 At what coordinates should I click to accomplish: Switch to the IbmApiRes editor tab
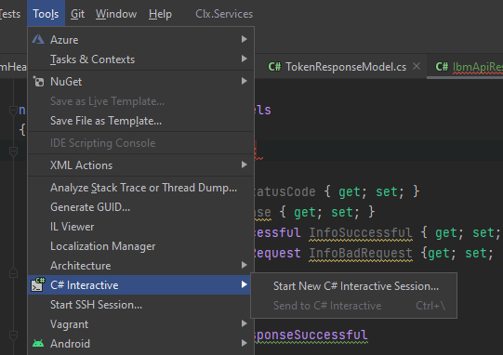(469, 67)
